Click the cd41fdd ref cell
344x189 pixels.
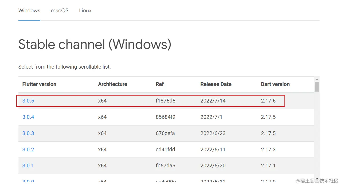tap(165, 149)
